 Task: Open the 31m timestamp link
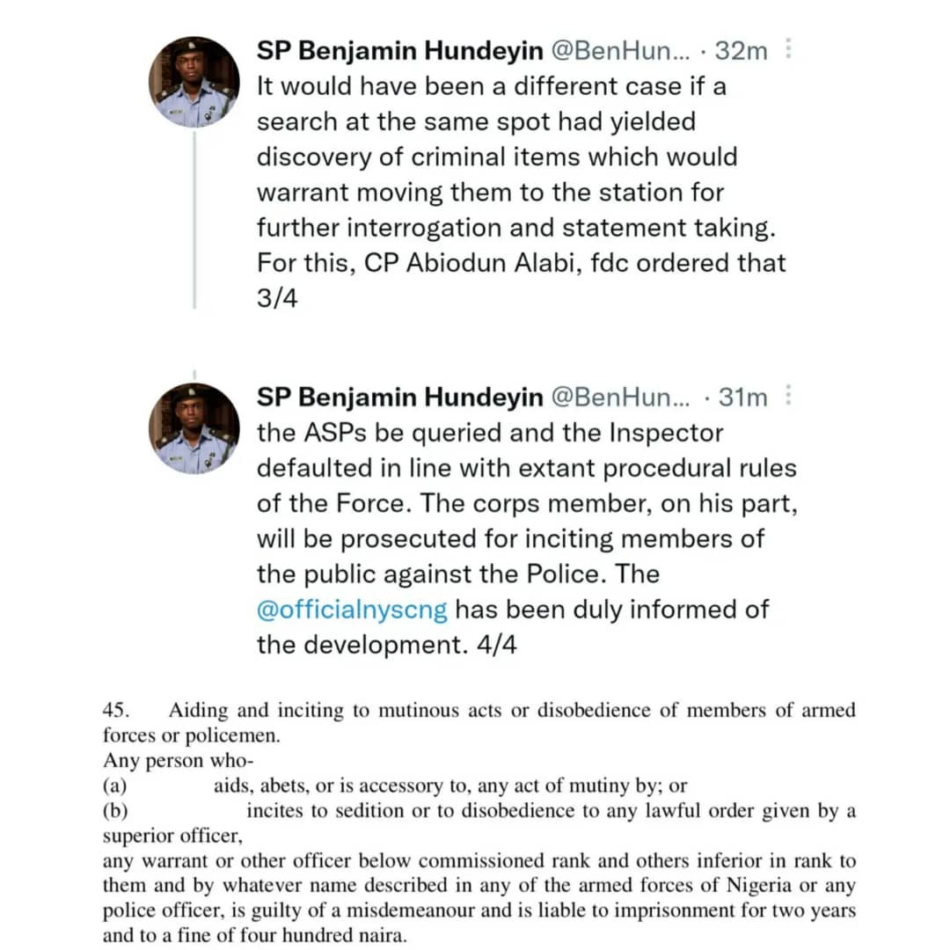742,397
